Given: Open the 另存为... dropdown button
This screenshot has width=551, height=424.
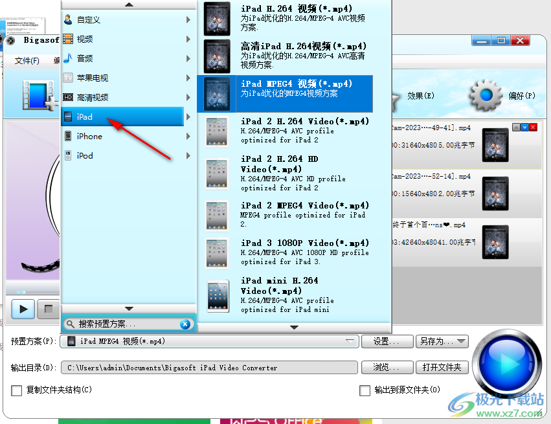Looking at the screenshot, I should (x=442, y=341).
